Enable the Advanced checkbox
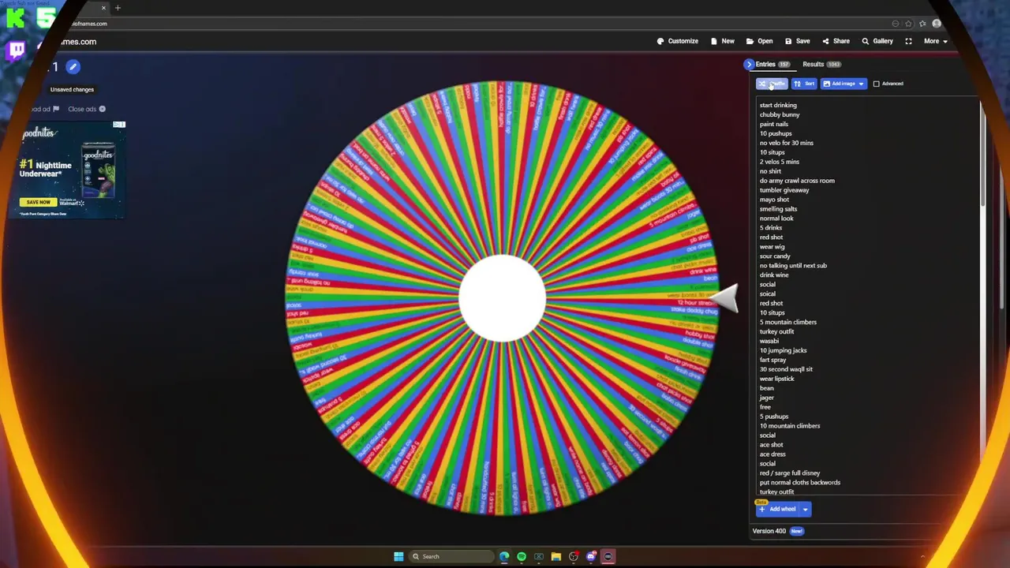1010x568 pixels. (x=876, y=84)
